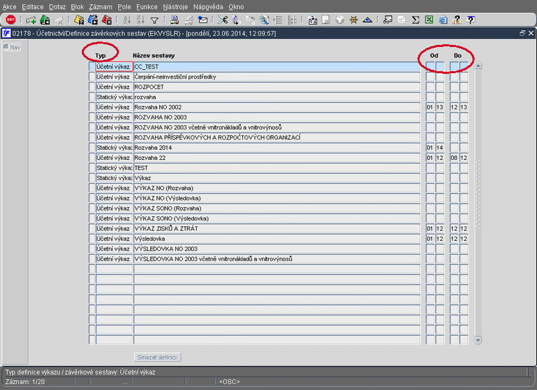Click the Nav toggle in left panel
This screenshot has width=537, height=390.
pos(12,47)
